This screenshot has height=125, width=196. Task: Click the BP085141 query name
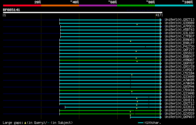tap(11, 10)
